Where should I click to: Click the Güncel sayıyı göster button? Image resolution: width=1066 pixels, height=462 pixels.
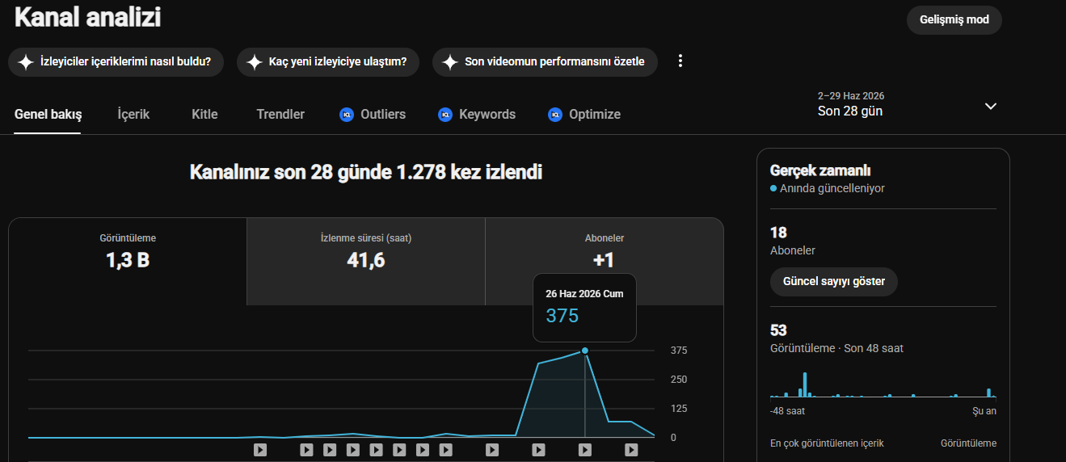pos(834,282)
